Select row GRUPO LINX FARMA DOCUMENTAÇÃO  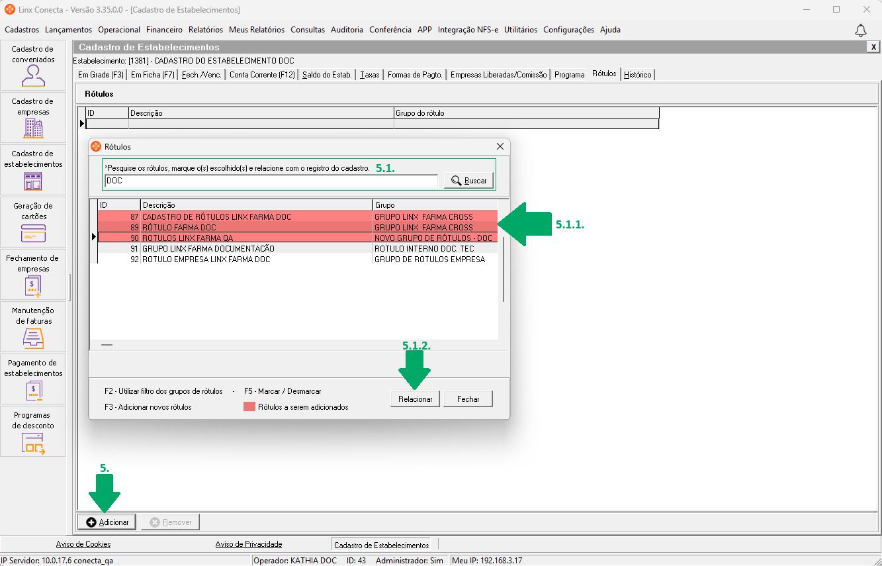click(x=297, y=248)
